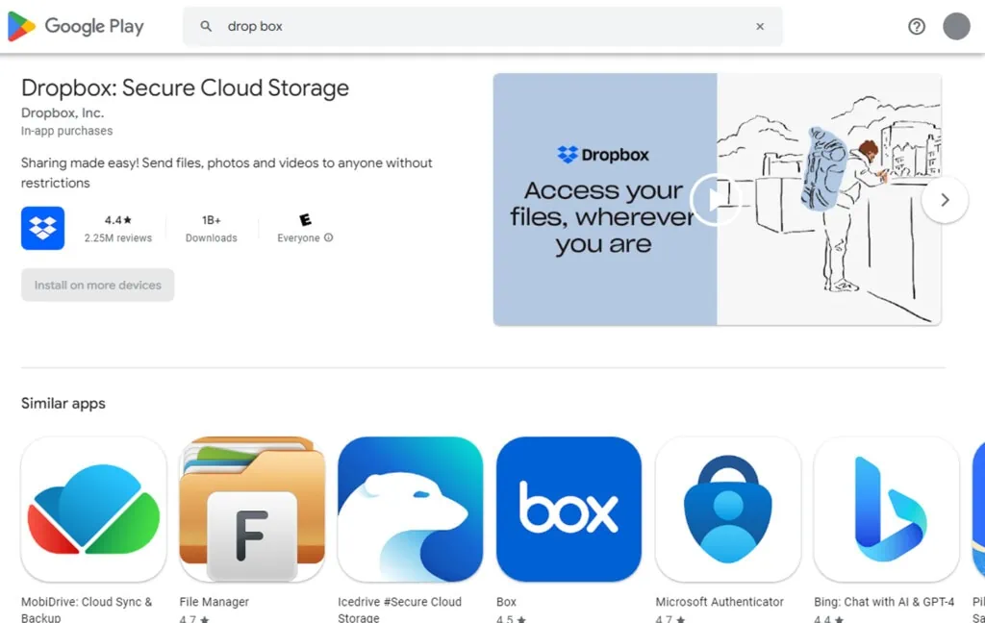The width and height of the screenshot is (985, 623).
Task: Open the MobiDrive app icon
Action: point(93,510)
